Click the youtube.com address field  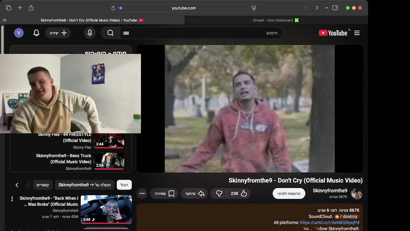click(184, 8)
